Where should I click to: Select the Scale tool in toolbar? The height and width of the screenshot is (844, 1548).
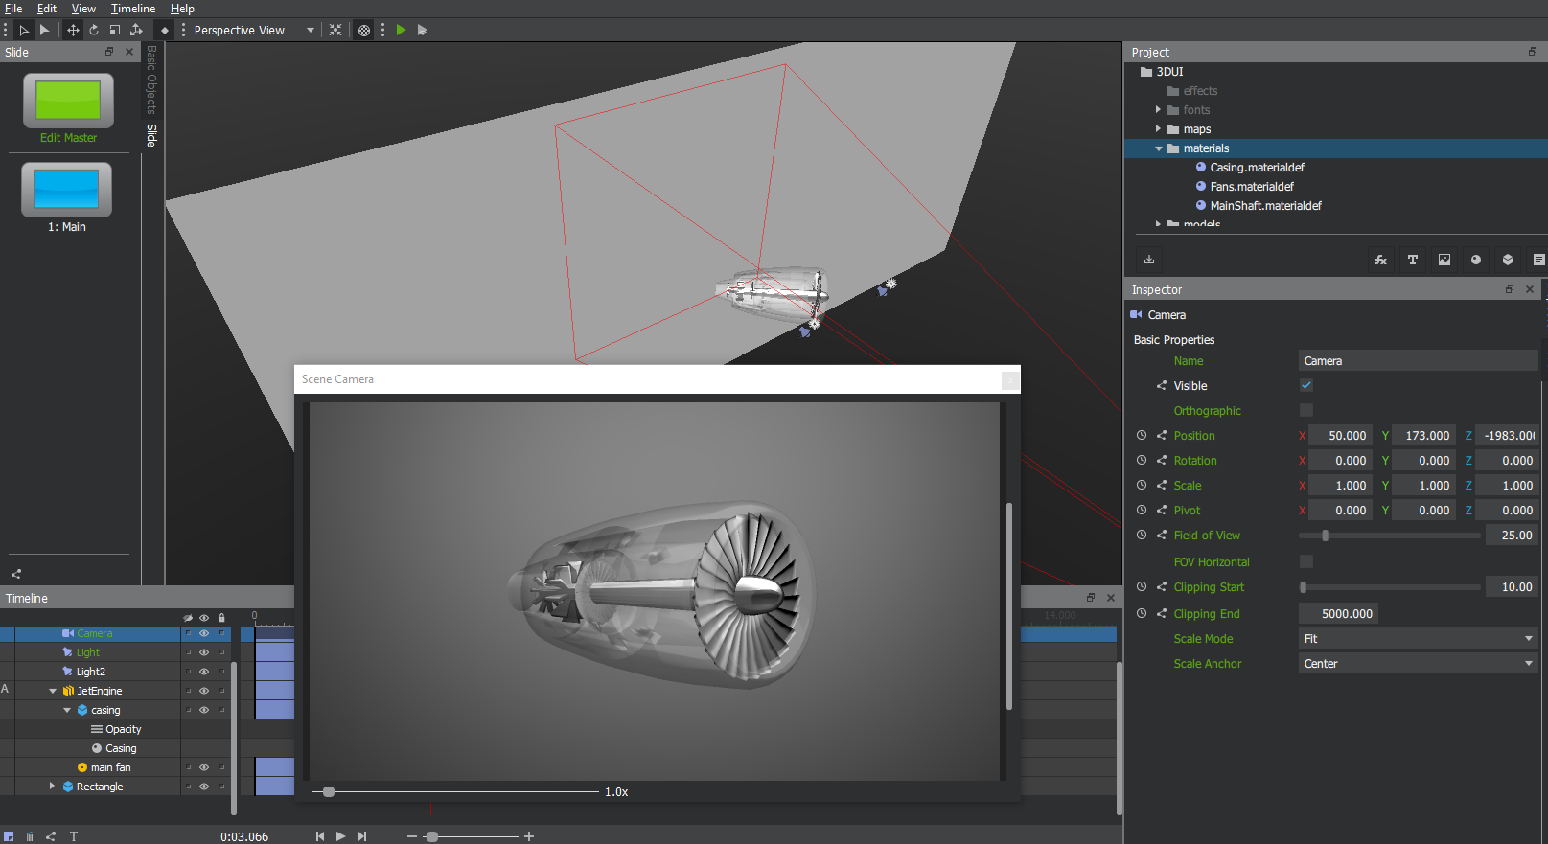(x=115, y=30)
